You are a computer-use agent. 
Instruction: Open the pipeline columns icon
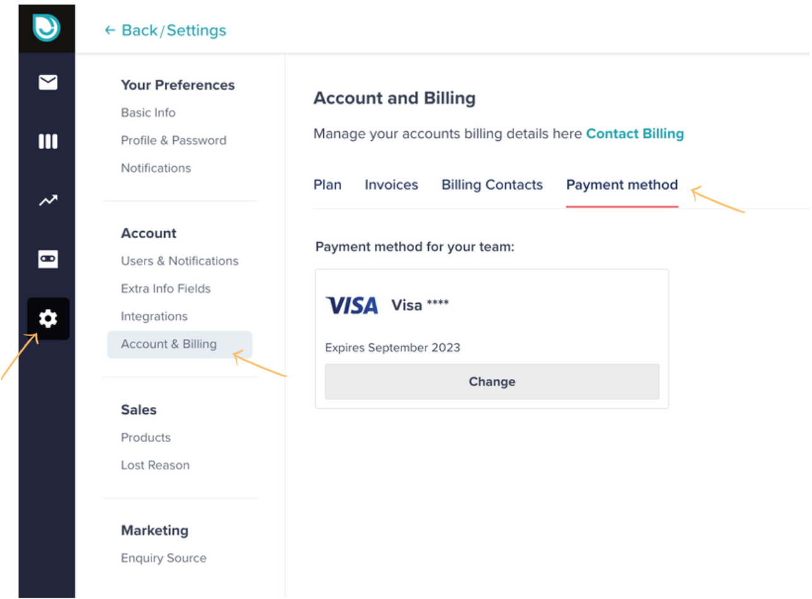pos(48,142)
